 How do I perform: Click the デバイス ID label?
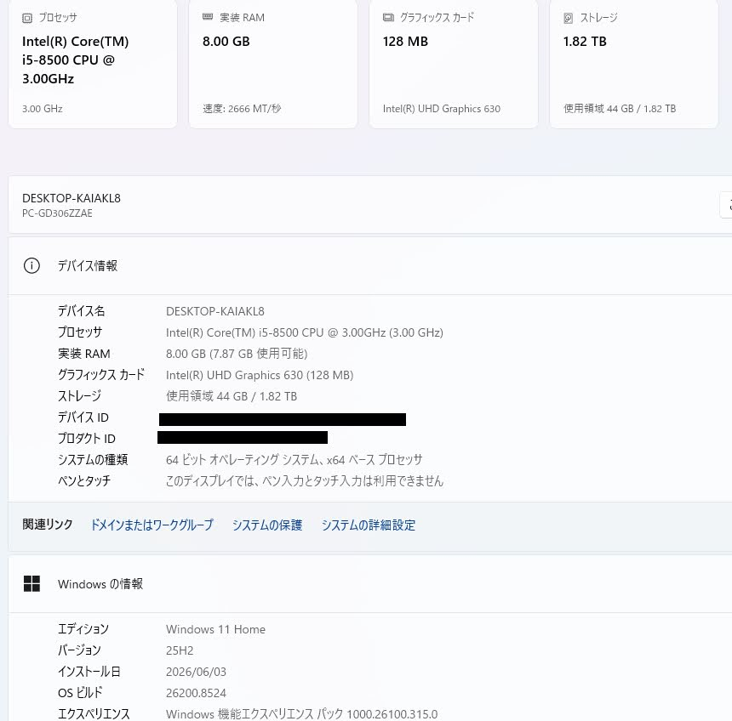tap(83, 417)
